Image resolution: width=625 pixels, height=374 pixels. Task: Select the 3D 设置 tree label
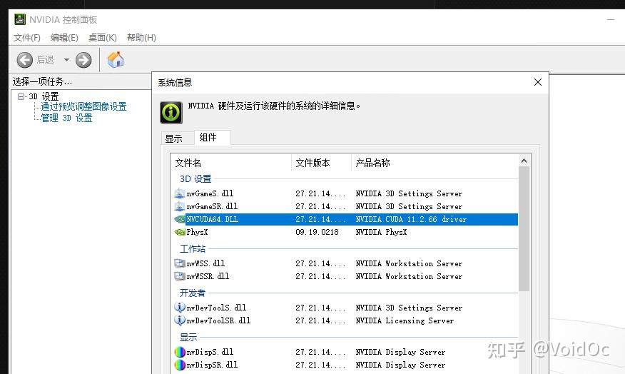[x=44, y=96]
